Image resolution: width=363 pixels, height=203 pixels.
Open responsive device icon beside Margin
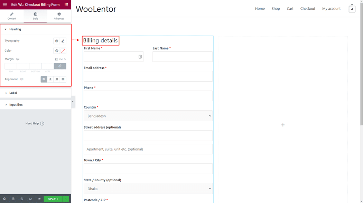click(x=18, y=59)
